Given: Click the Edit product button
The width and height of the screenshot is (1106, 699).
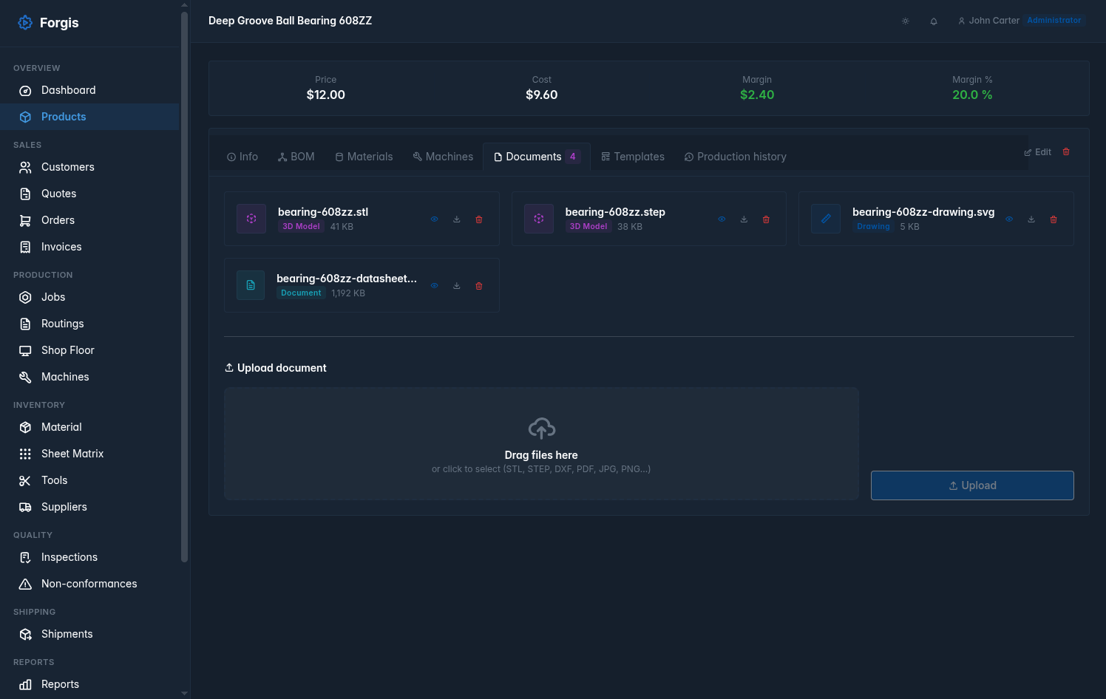Looking at the screenshot, I should click(x=1038, y=152).
